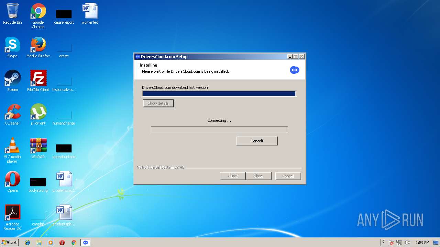Click the < Back button
Image resolution: width=440 pixels, height=247 pixels.
tap(233, 176)
